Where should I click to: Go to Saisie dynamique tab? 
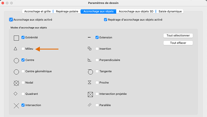click(170, 12)
